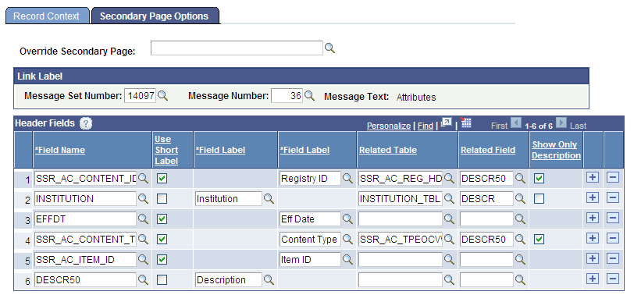
Task: Sort by Use Short Label column
Action: pyautogui.click(x=166, y=150)
